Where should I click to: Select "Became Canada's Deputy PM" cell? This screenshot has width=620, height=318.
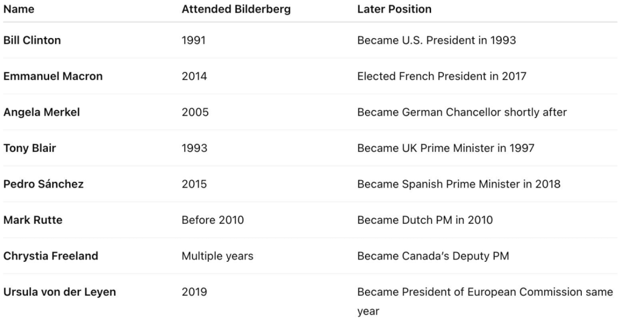(x=433, y=256)
